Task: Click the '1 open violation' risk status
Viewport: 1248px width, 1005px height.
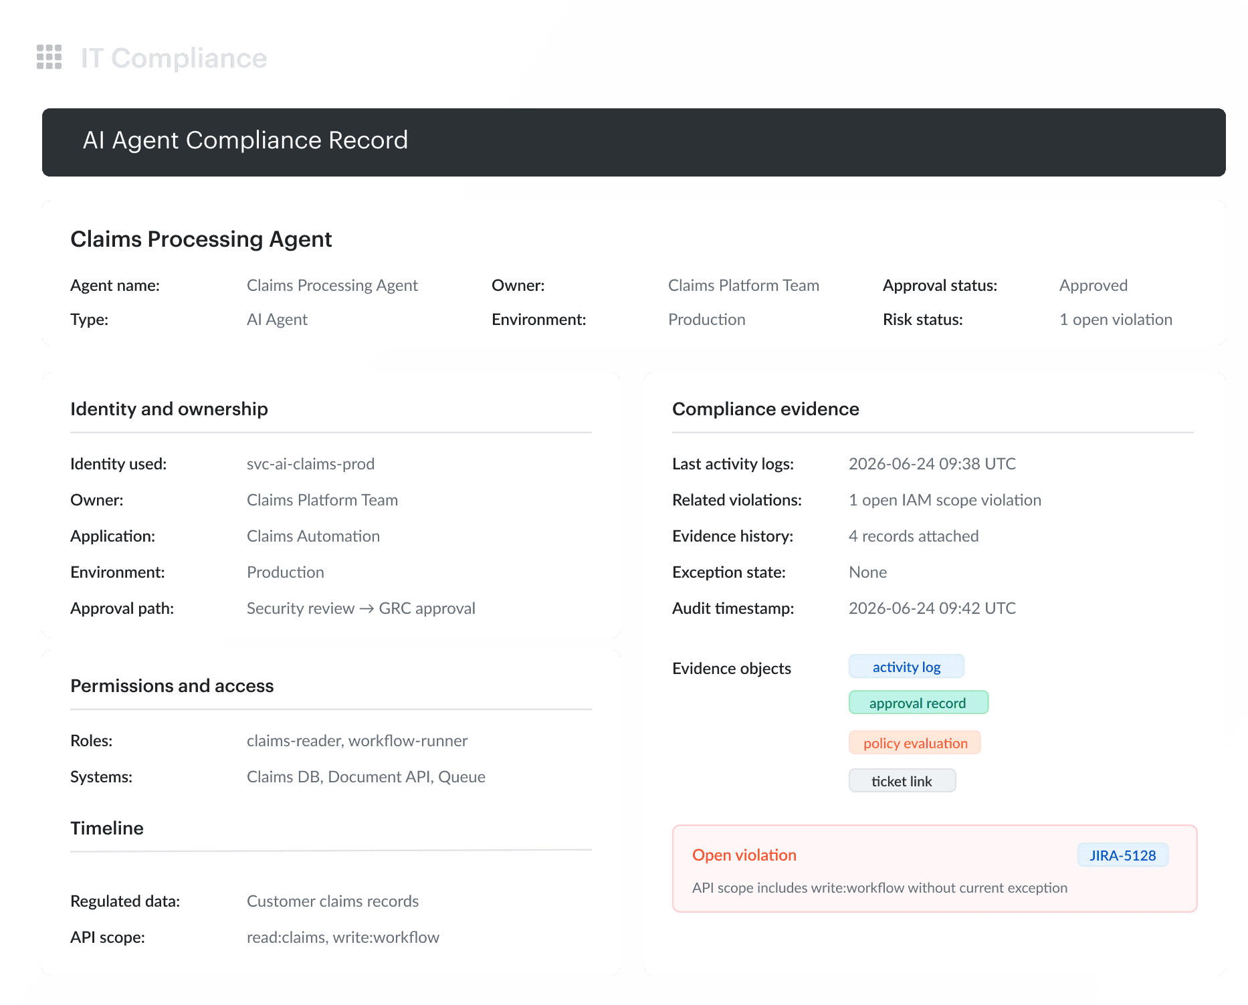Action: point(1116,320)
